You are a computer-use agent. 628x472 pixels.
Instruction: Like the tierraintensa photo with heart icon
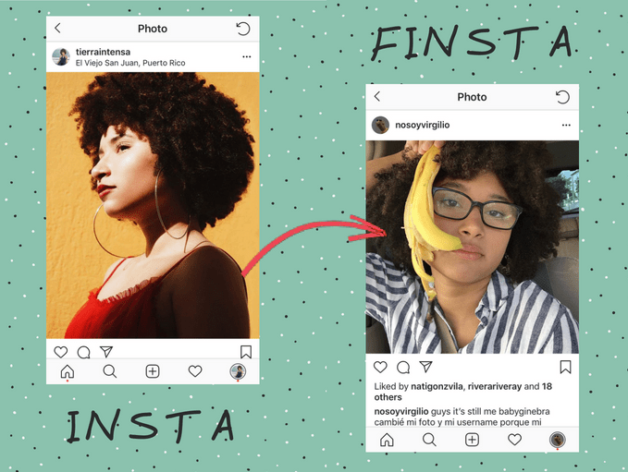pos(61,352)
